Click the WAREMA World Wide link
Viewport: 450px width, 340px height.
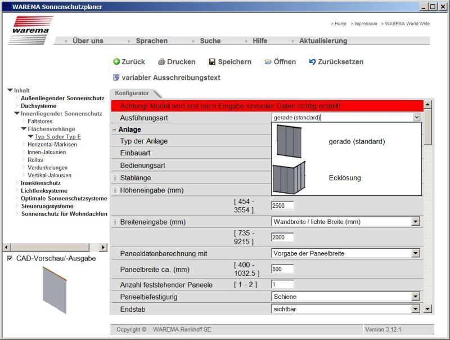(407, 24)
